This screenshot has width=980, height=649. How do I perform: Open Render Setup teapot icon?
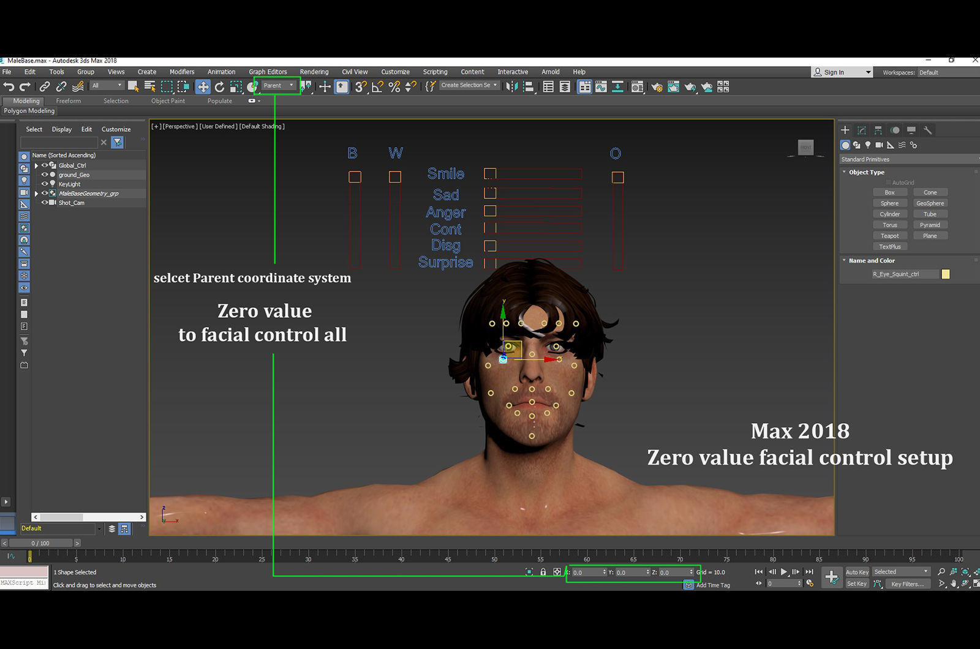[657, 87]
